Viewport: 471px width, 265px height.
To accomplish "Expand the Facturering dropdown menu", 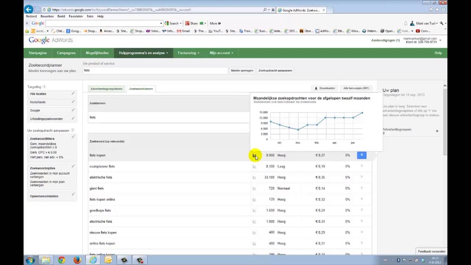I will [x=188, y=53].
